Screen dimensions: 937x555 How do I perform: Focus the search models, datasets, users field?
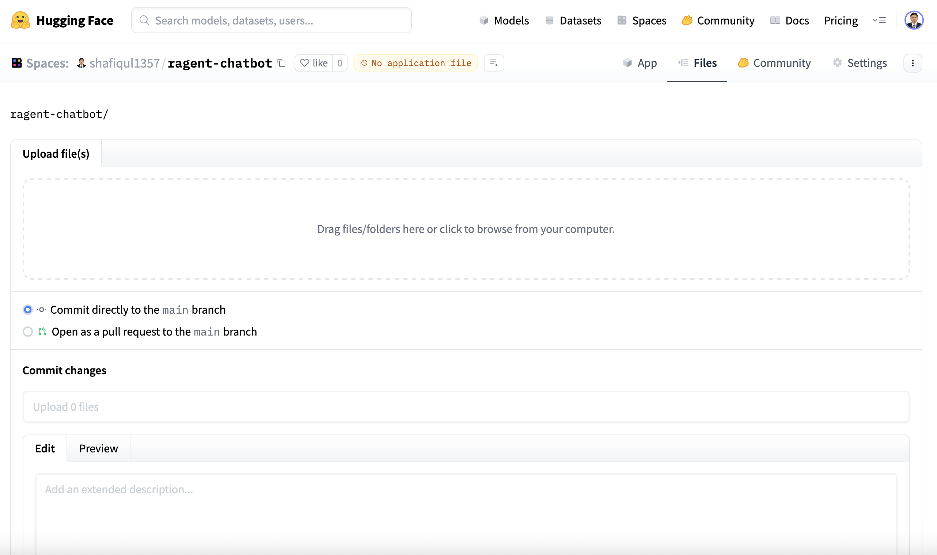coord(271,20)
